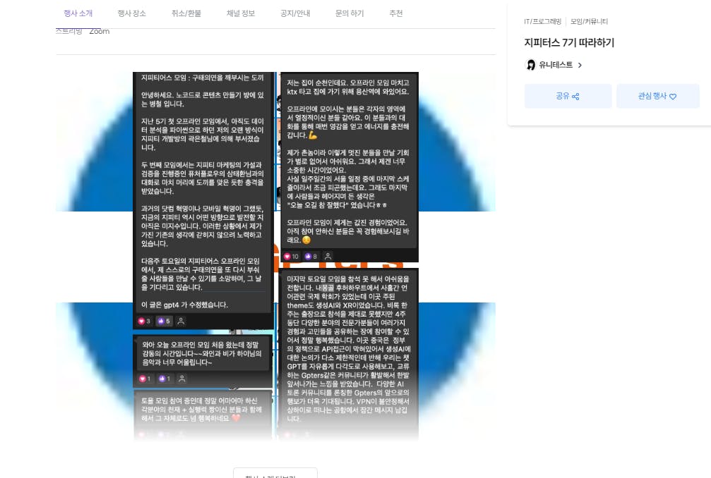Switch to the 행사 장소 tab
This screenshot has height=478, width=711.
(131, 13)
